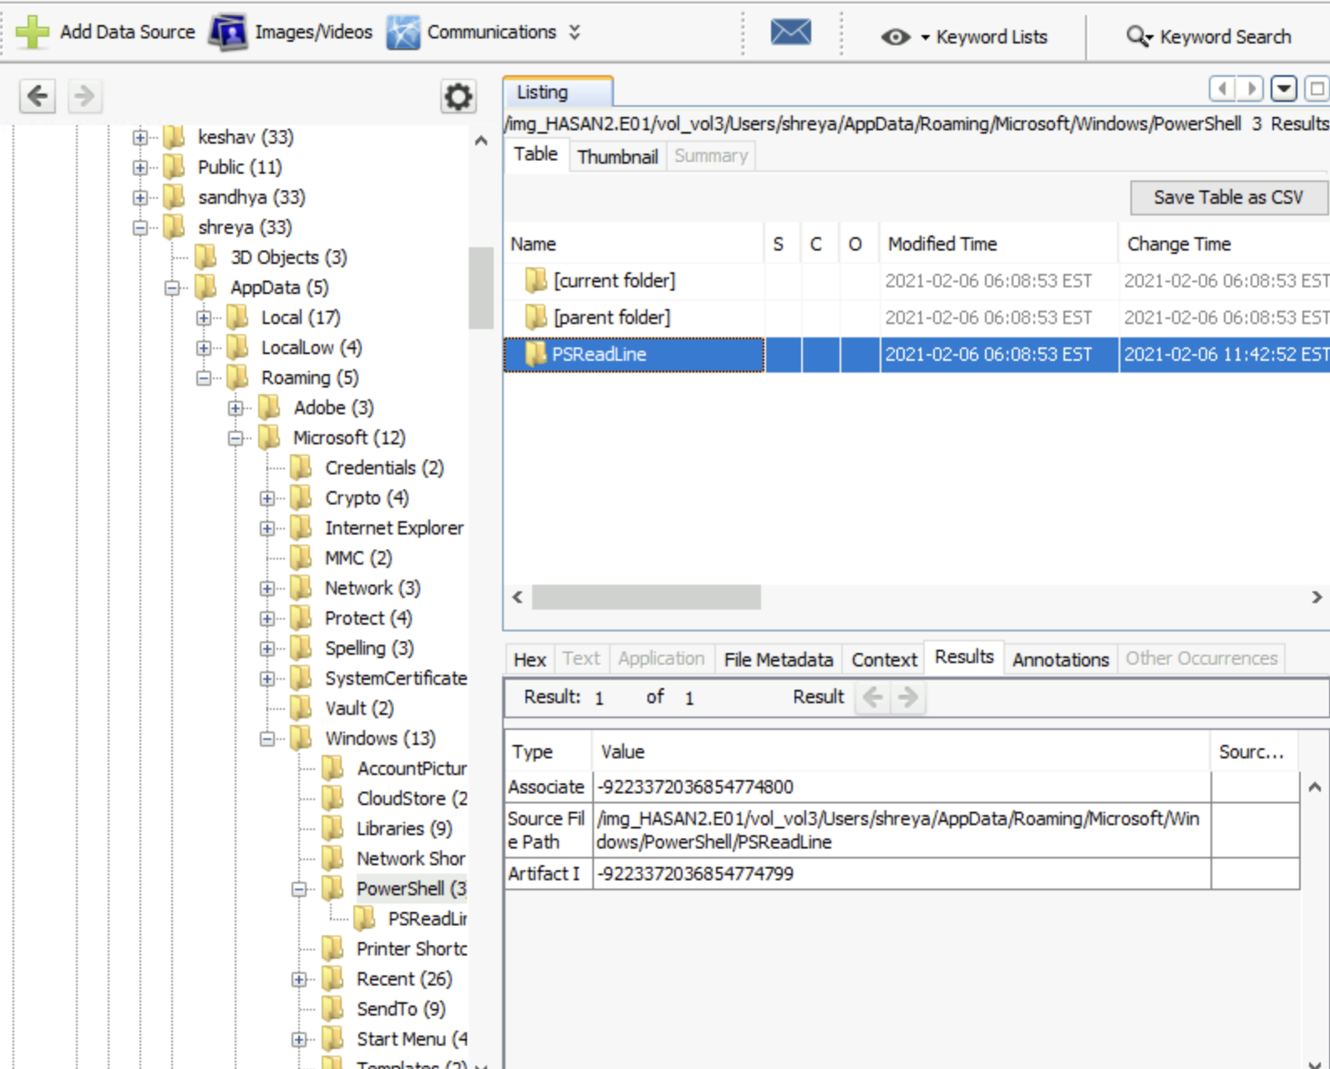Image resolution: width=1330 pixels, height=1069 pixels.
Task: Collapse the AppData folder node
Action: 172,287
